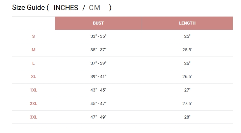Click bust value 35" - 37"
The height and width of the screenshot is (133, 241).
[98, 50]
